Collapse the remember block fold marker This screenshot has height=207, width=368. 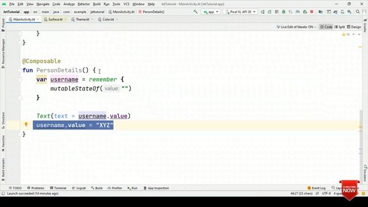tap(20, 79)
